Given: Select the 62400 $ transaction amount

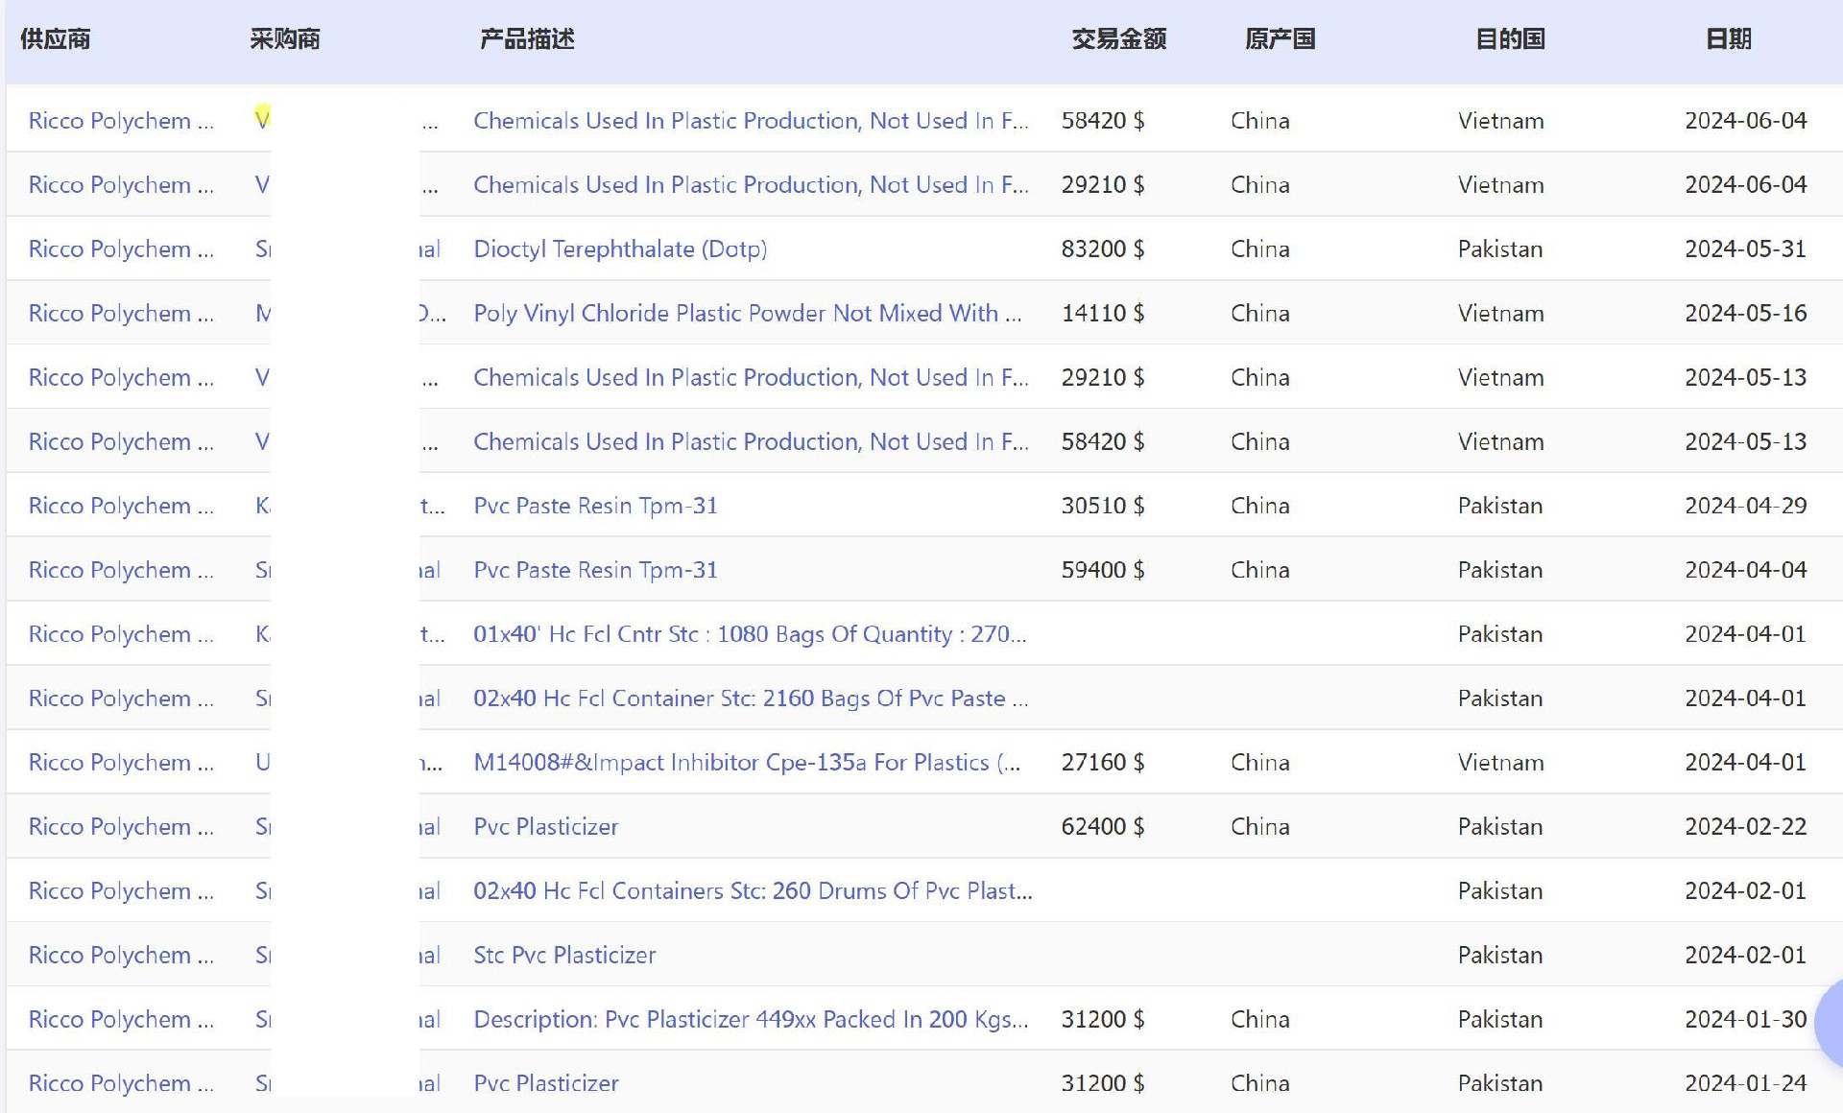Looking at the screenshot, I should point(1103,827).
